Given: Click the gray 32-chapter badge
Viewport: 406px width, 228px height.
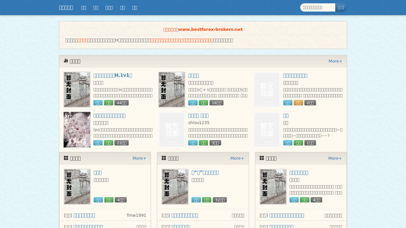Looking at the screenshot, I should pos(219,200).
